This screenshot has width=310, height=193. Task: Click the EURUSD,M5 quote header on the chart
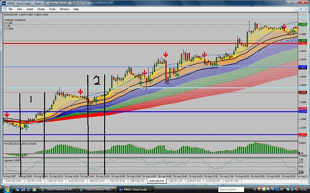pos(26,14)
